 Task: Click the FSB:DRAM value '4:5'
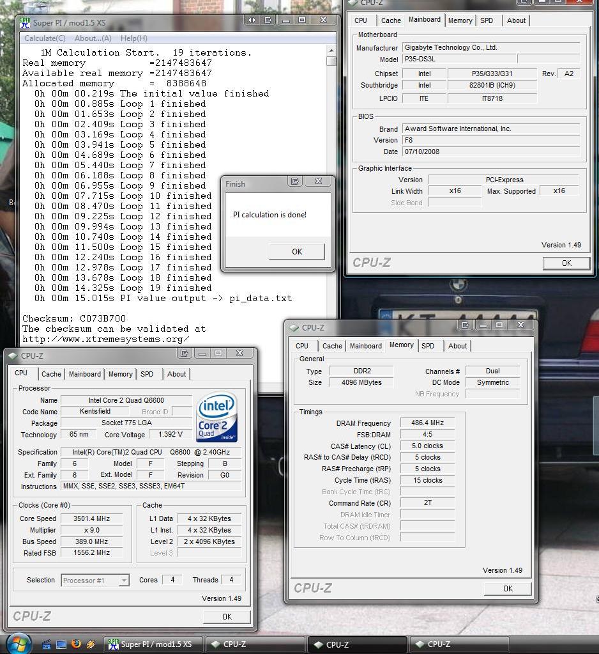pos(427,434)
